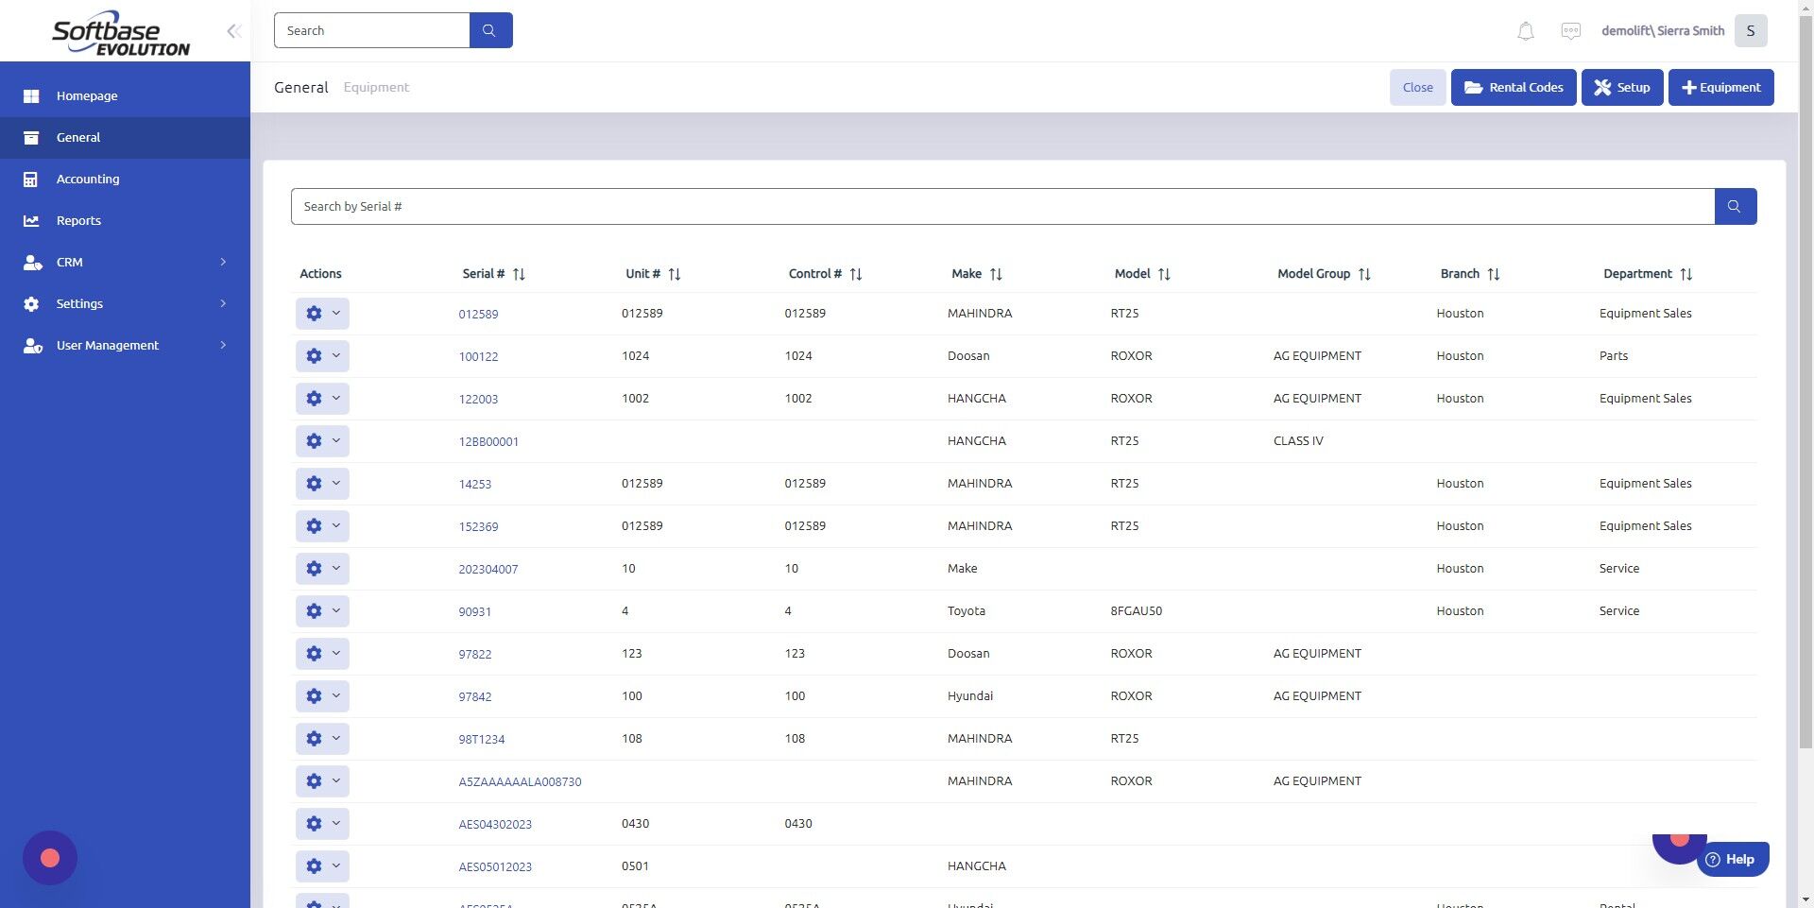The image size is (1814, 908).
Task: Expand the CRM sidebar menu
Action: [x=69, y=262]
